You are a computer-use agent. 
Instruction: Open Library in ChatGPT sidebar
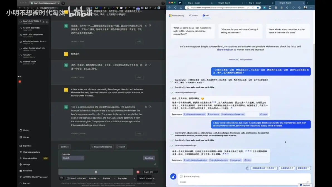point(26,137)
